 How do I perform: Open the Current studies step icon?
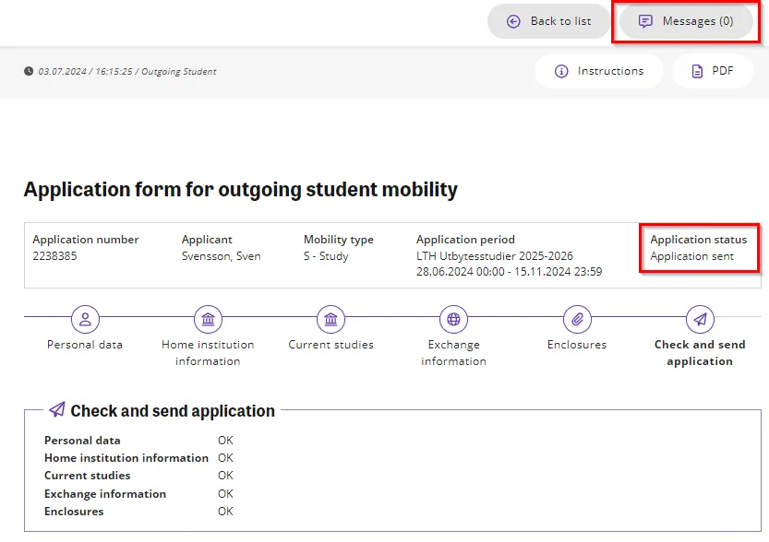330,320
